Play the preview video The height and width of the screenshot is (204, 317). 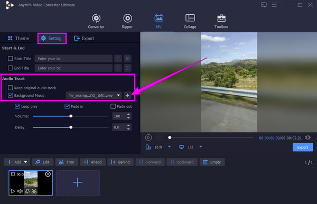point(148,138)
